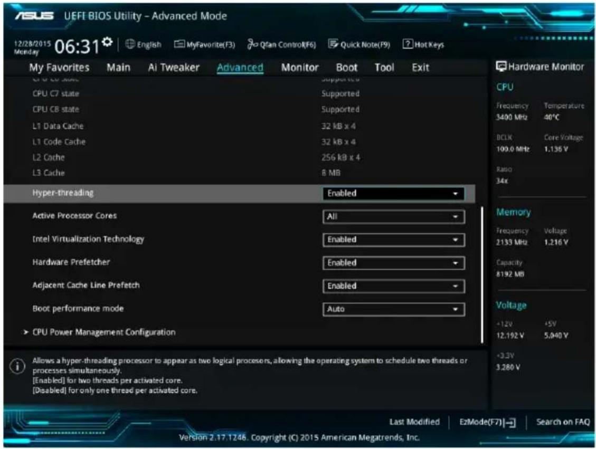Switch to the Boot tab

pyautogui.click(x=347, y=68)
